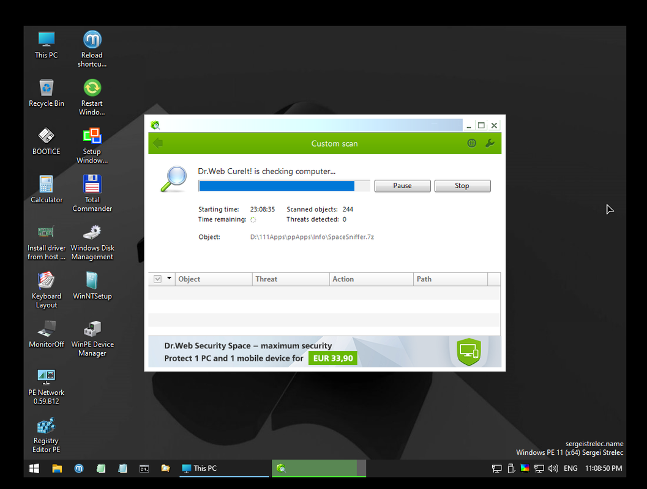Switch to This PC taskbar window
Screen dimensions: 647x489
pyautogui.click(x=224, y=468)
